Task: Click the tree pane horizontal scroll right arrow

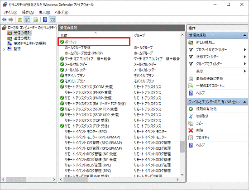Action: pos(54,180)
